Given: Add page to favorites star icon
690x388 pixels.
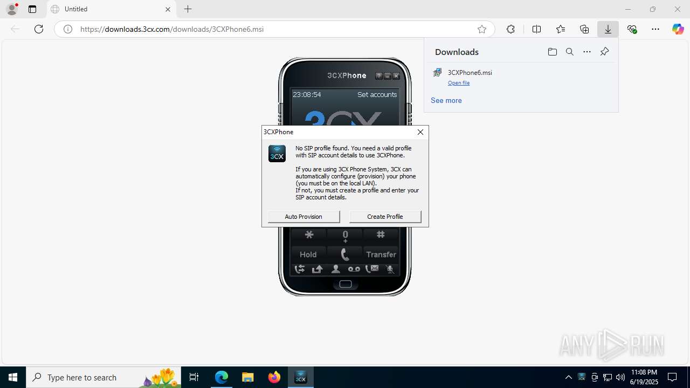Looking at the screenshot, I should click(x=482, y=29).
